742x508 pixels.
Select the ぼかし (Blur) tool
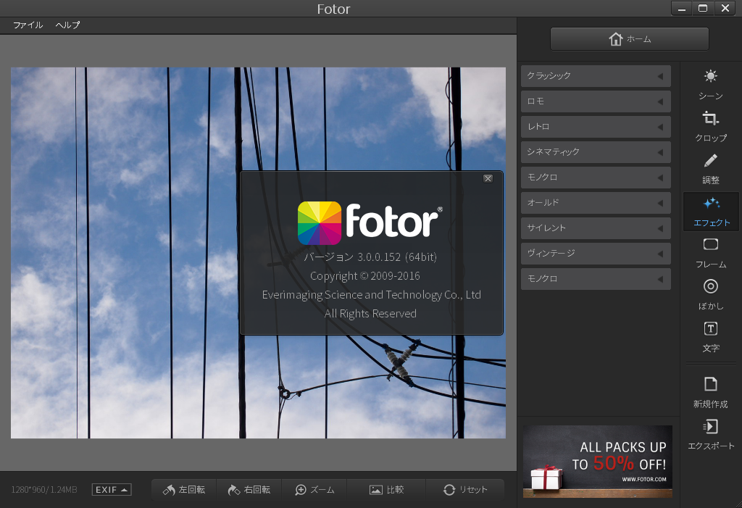pyautogui.click(x=710, y=294)
